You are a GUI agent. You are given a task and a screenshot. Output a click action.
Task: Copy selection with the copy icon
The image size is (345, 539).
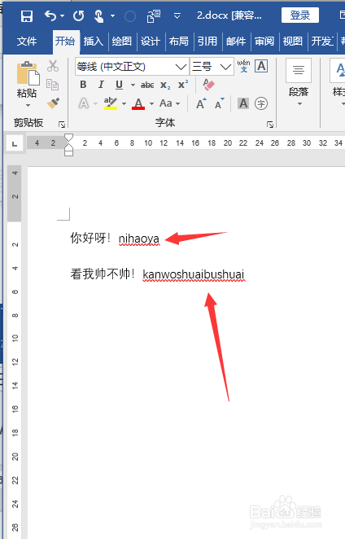pos(53,85)
